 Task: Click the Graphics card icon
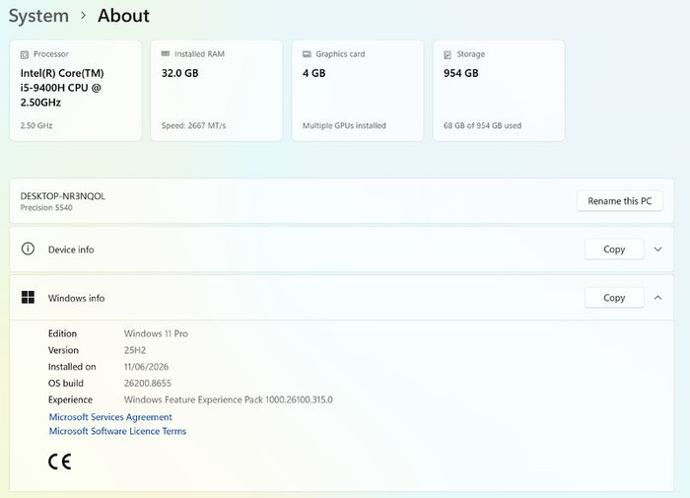307,54
